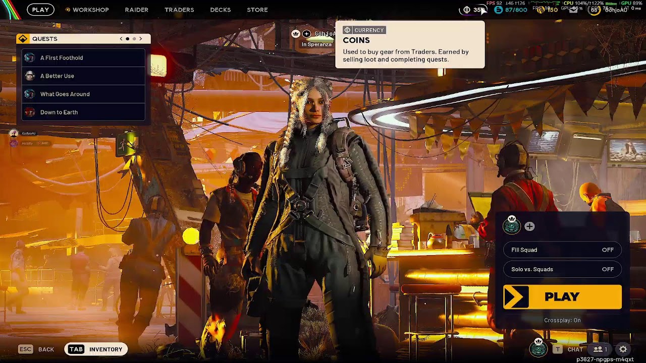Open the A First Foothold quest
The width and height of the screenshot is (646, 363).
[83, 57]
